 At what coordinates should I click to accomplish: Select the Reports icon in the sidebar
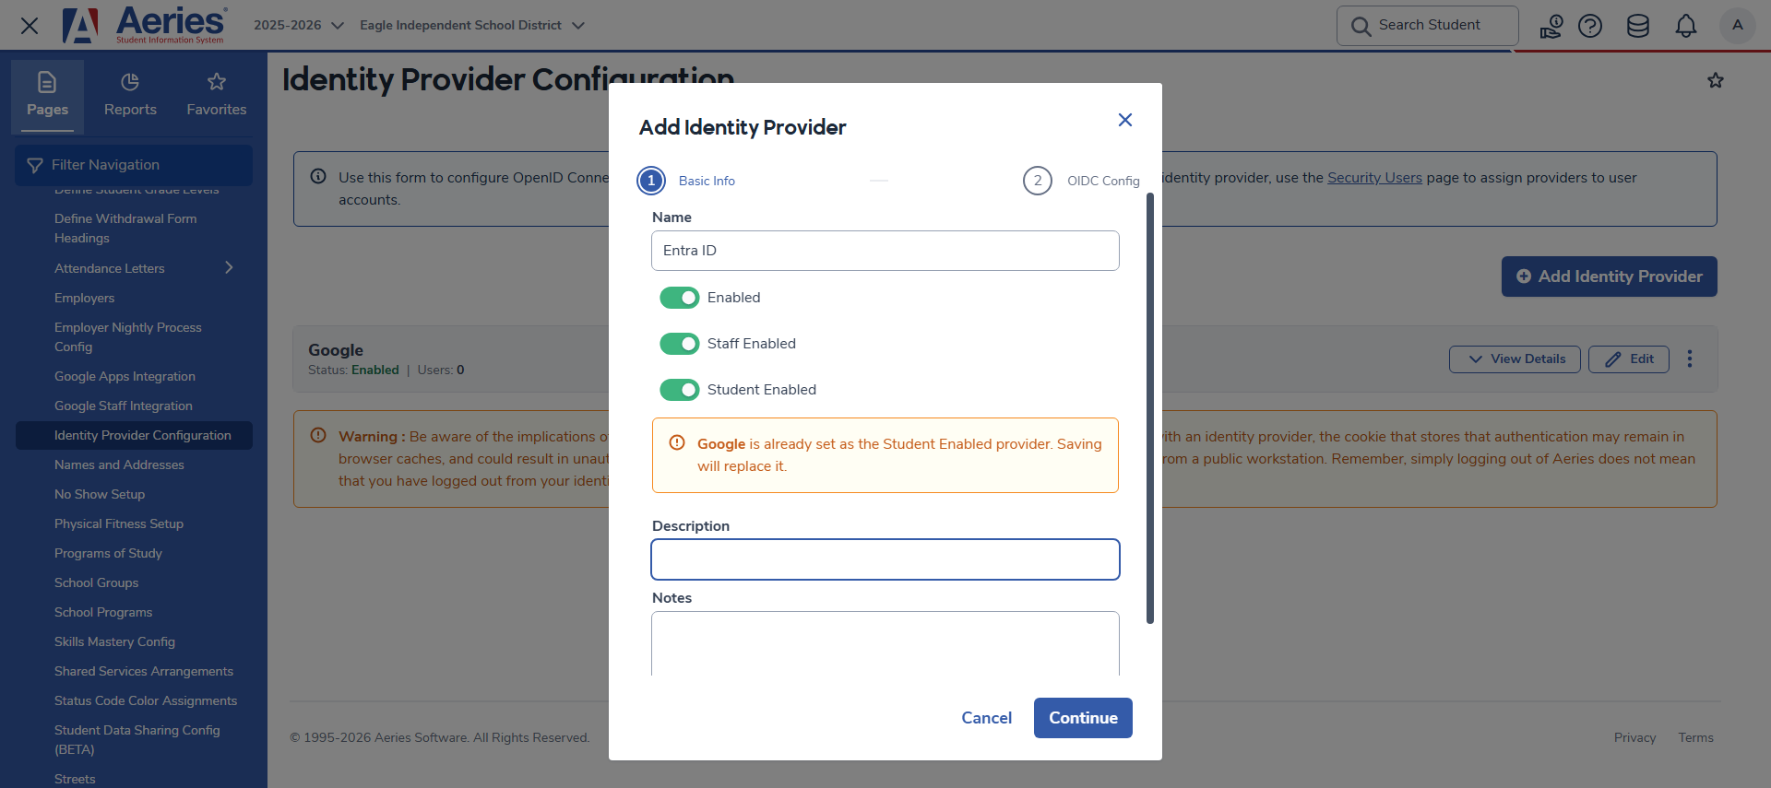click(129, 95)
